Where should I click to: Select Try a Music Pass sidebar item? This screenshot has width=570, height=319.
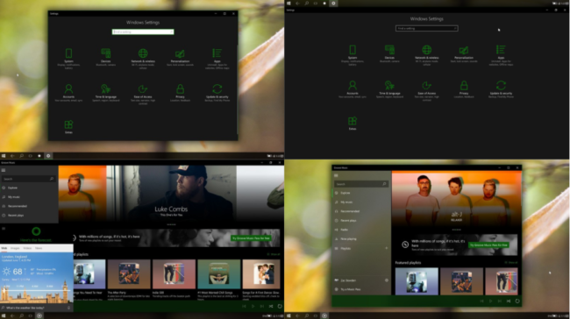[x=350, y=289]
